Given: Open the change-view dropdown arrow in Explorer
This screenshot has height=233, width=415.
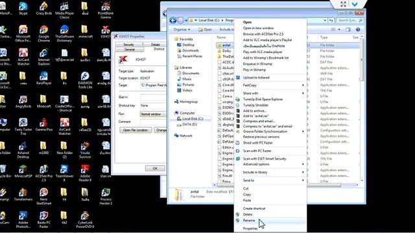Looking at the screenshot, I should tap(339, 29).
